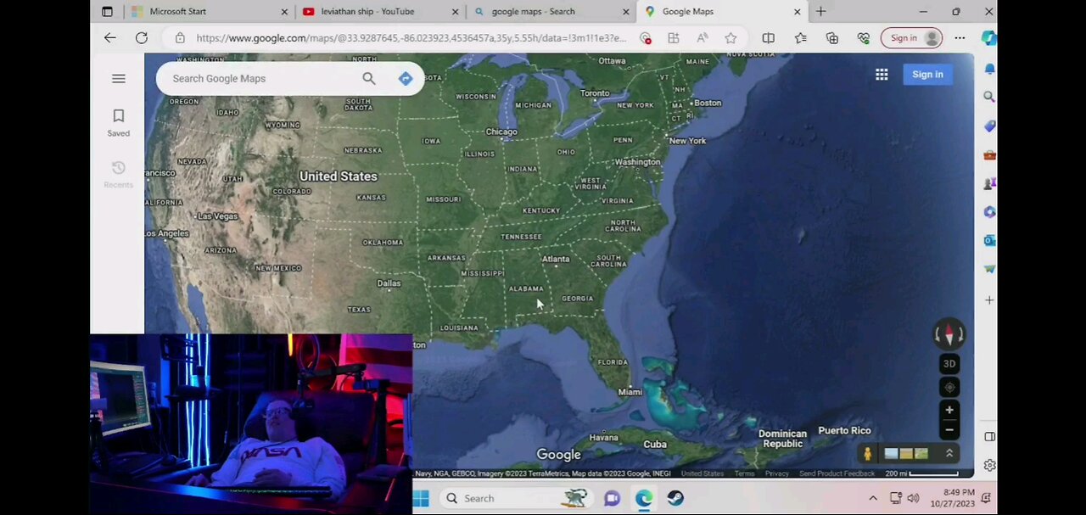Image resolution: width=1086 pixels, height=515 pixels.
Task: Add this page to favorites
Action: pos(731,38)
